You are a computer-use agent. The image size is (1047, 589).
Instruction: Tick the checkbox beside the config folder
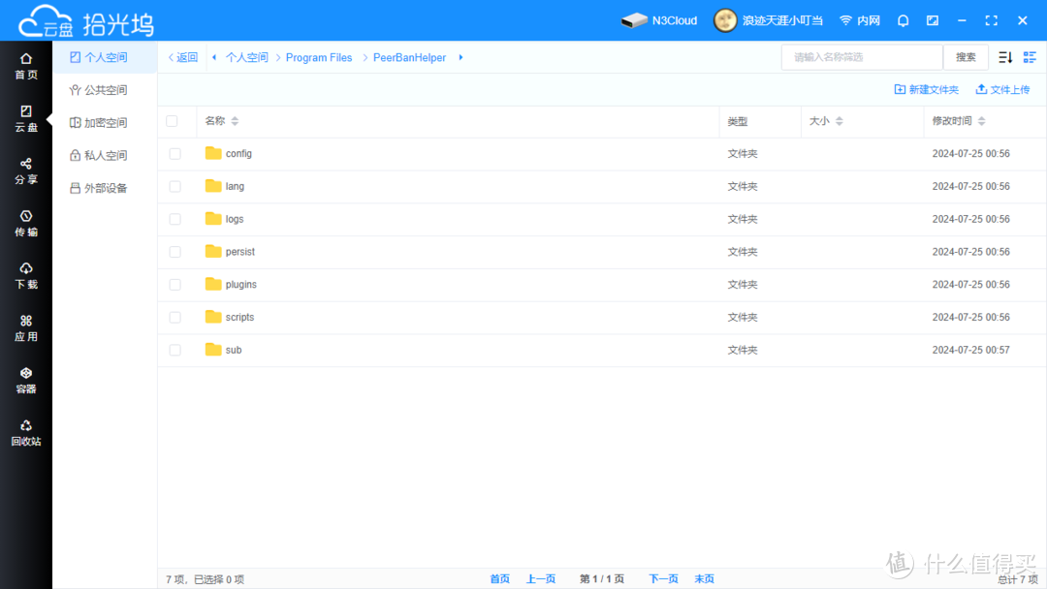(175, 153)
